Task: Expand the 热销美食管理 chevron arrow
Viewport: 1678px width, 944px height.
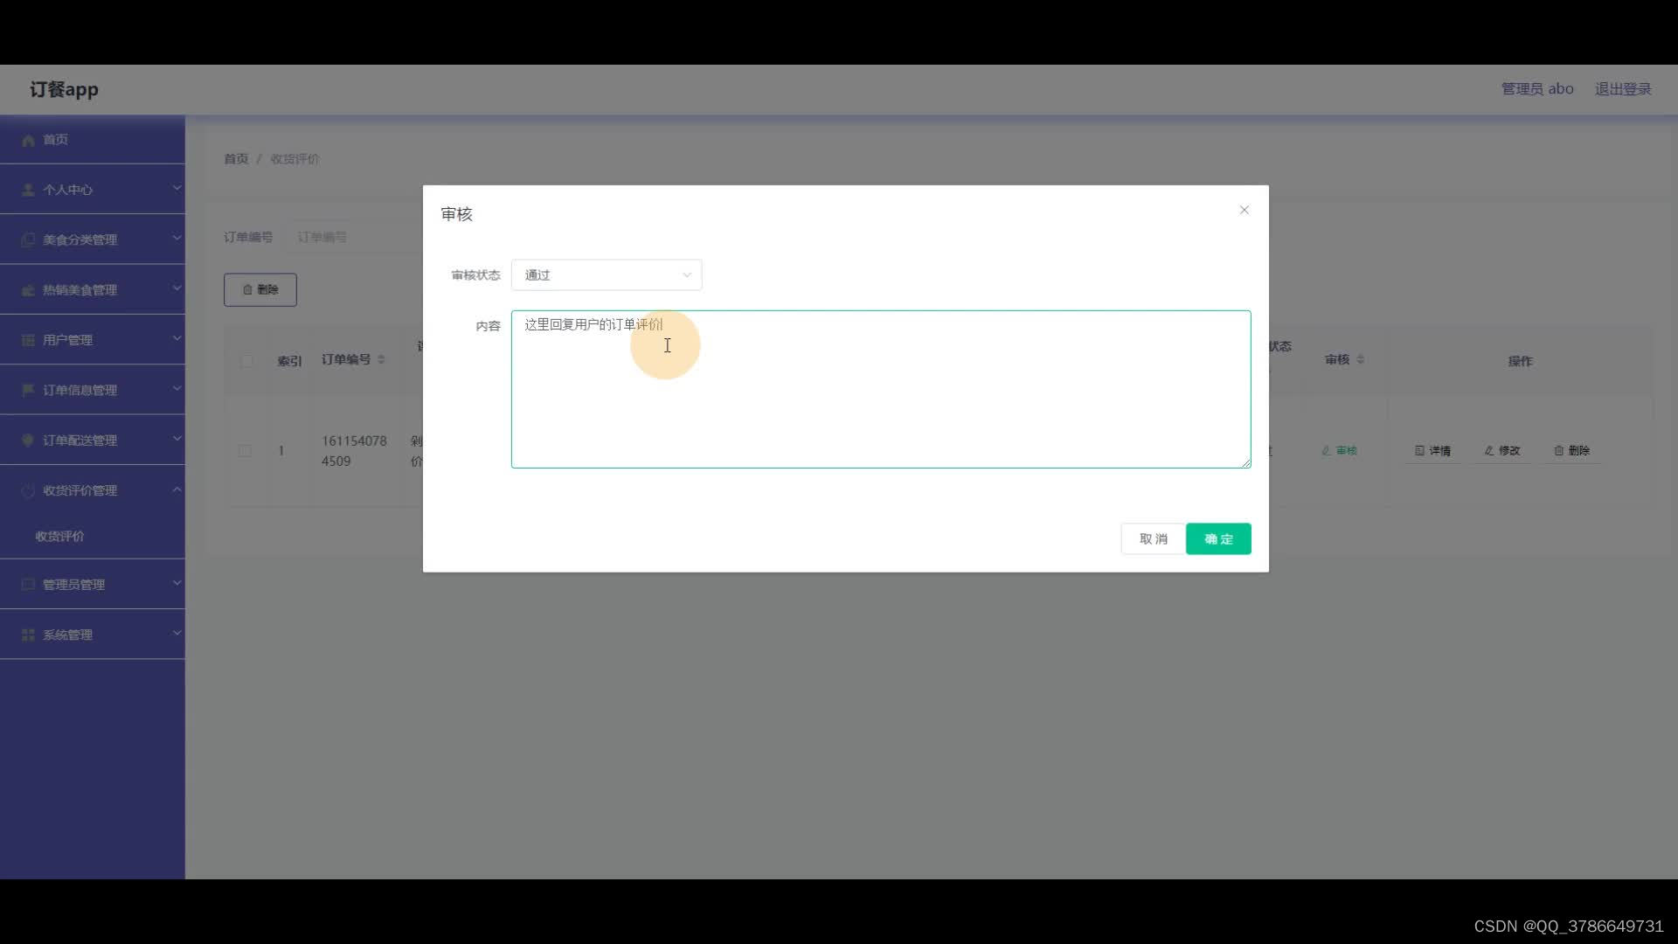Action: click(177, 288)
